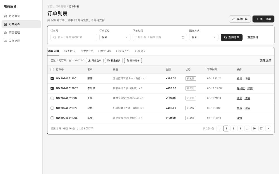Open 订单列表 in the sidebar
279x174 pixels.
(x=21, y=24)
